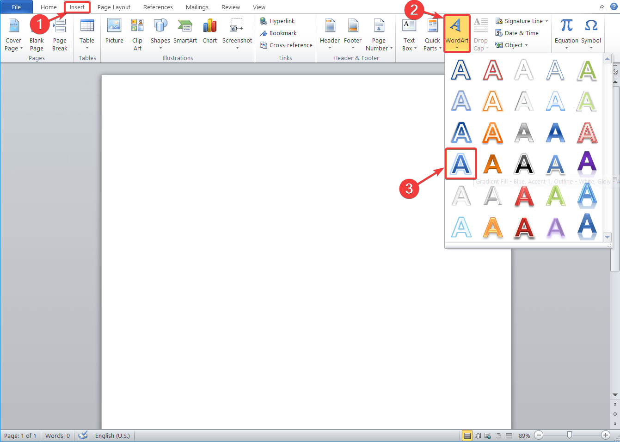Take a Screenshot using the Screenshot tool
Viewport: 620px width, 442px height.
237,32
